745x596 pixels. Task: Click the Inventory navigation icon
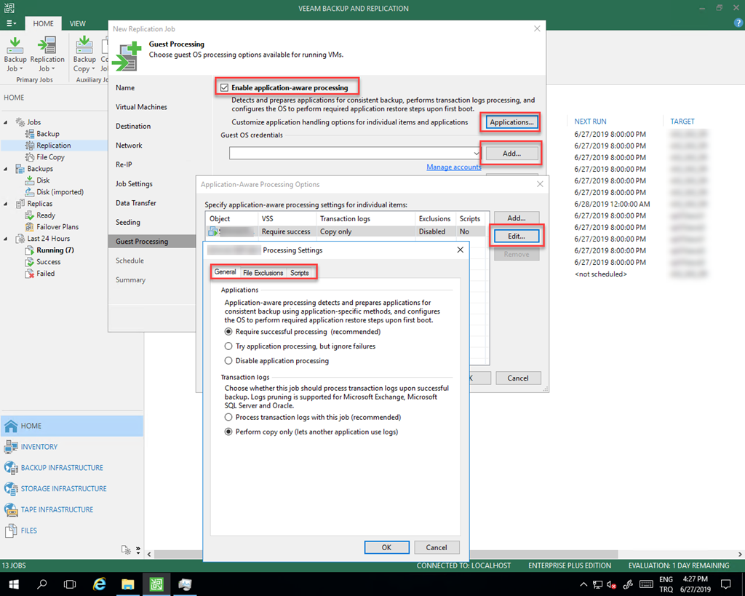(x=11, y=447)
